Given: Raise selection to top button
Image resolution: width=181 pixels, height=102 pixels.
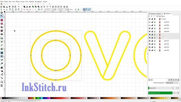Looking at the screenshot, I should pos(171,80).
